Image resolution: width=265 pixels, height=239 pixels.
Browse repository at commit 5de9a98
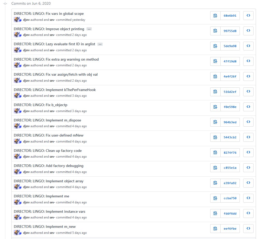pyautogui.click(x=248, y=46)
